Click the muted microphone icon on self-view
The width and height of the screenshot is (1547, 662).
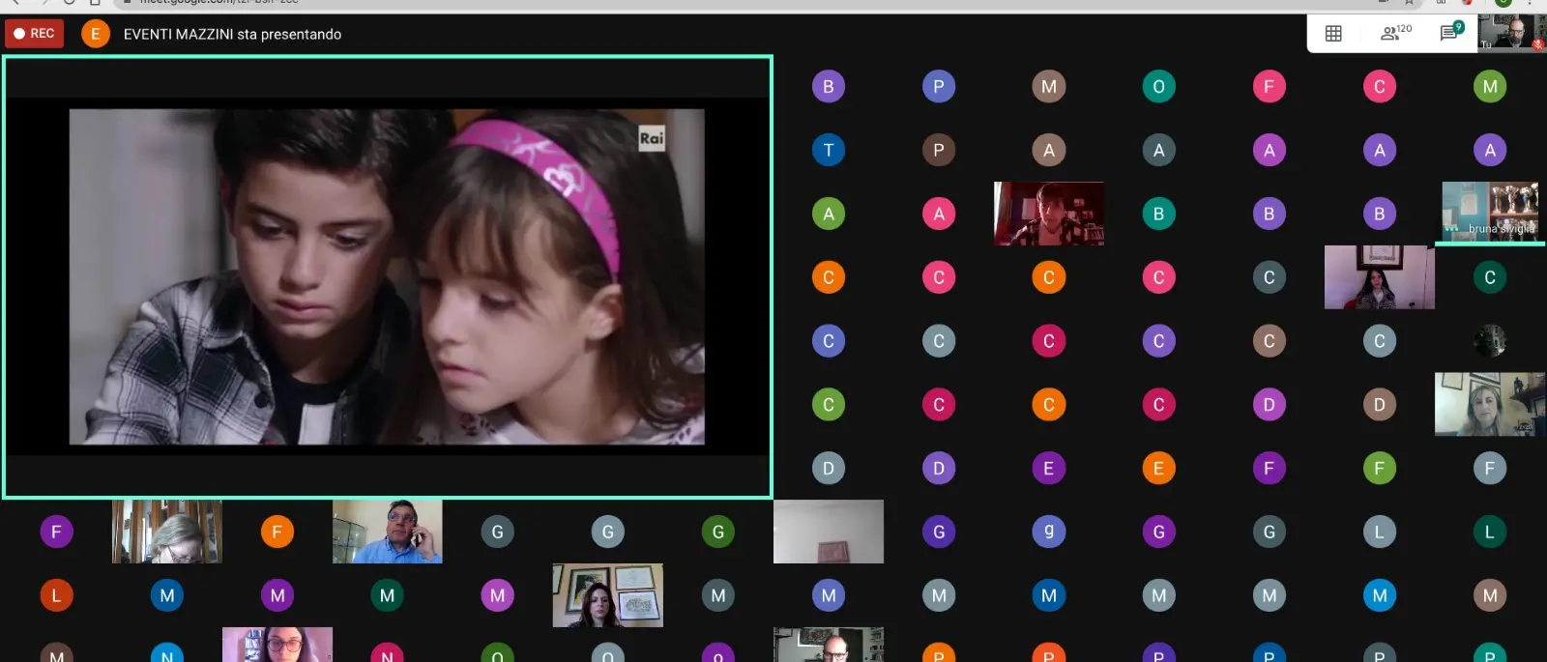[1537, 43]
